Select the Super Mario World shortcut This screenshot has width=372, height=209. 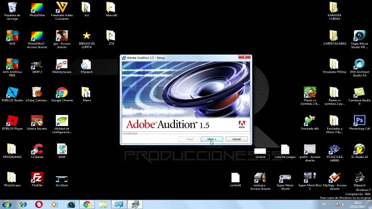click(x=285, y=181)
